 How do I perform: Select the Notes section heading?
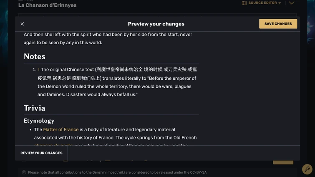tap(35, 56)
